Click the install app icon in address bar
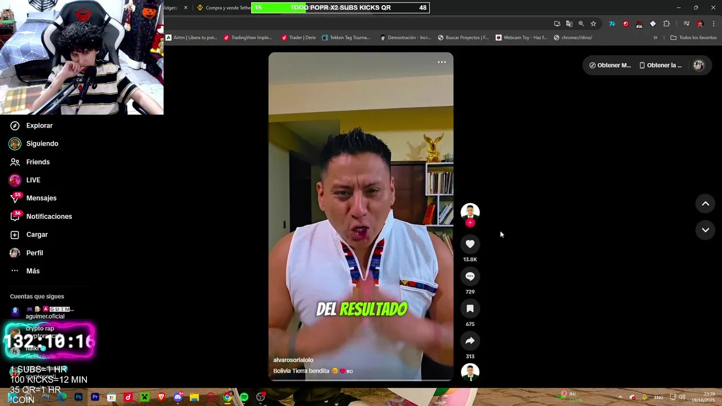The image size is (722, 406). (557, 24)
